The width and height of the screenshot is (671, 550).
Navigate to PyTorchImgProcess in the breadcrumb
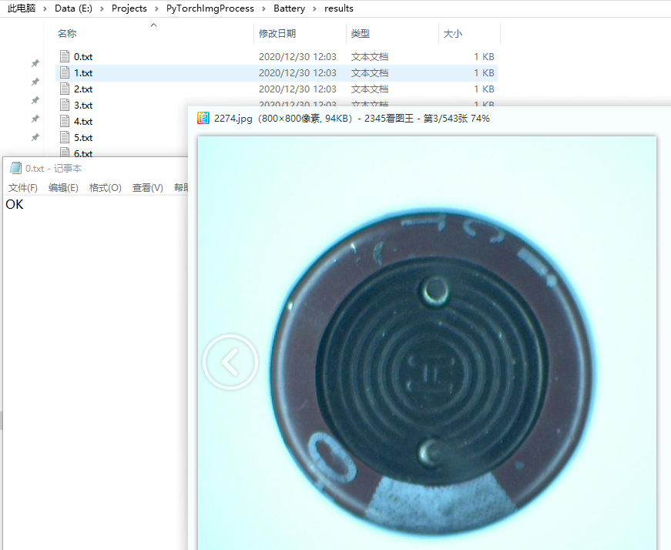click(x=210, y=8)
